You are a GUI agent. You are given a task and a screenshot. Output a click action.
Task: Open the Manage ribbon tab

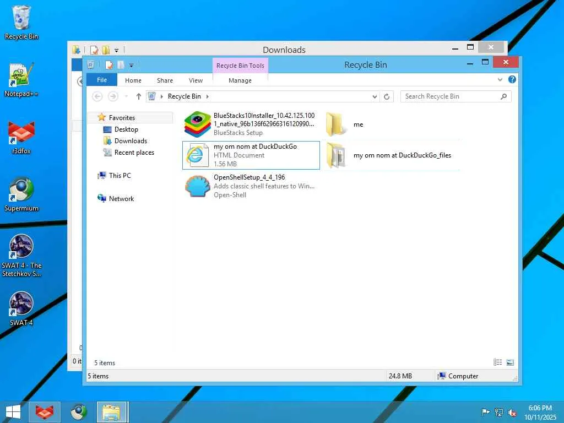point(240,80)
